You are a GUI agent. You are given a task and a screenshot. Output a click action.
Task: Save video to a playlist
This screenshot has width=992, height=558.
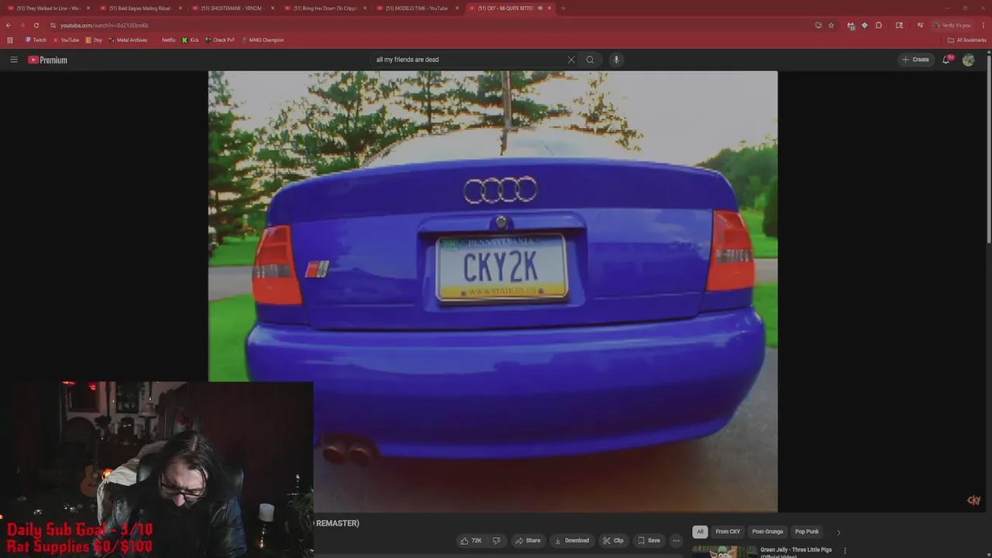[x=649, y=540]
